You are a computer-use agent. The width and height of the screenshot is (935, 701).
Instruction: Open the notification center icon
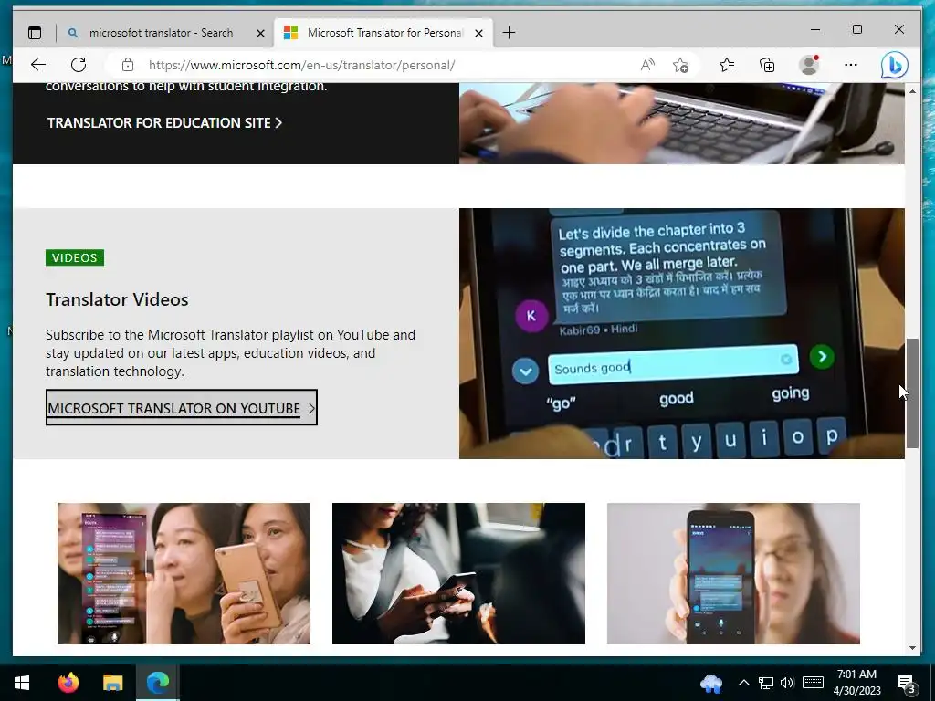pos(907,685)
